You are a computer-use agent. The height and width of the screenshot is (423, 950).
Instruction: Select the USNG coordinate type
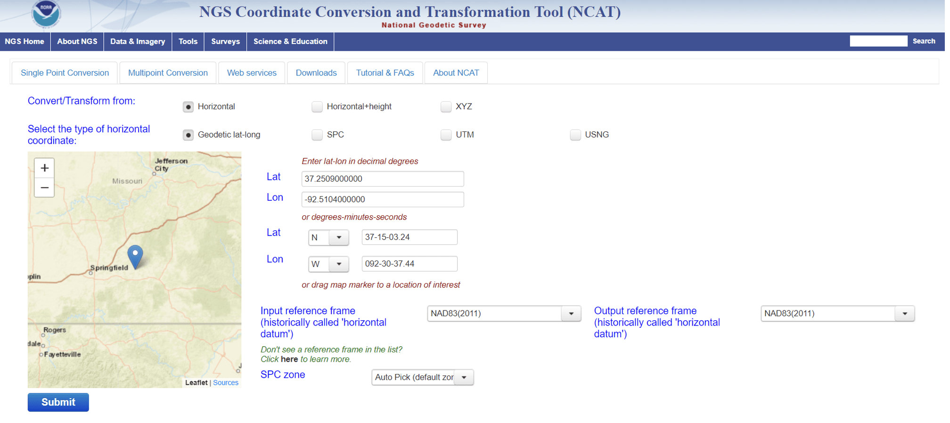(575, 135)
